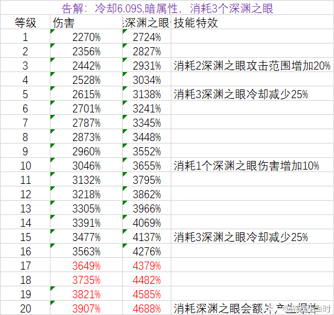Select the cell showing 2356%

coord(86,50)
